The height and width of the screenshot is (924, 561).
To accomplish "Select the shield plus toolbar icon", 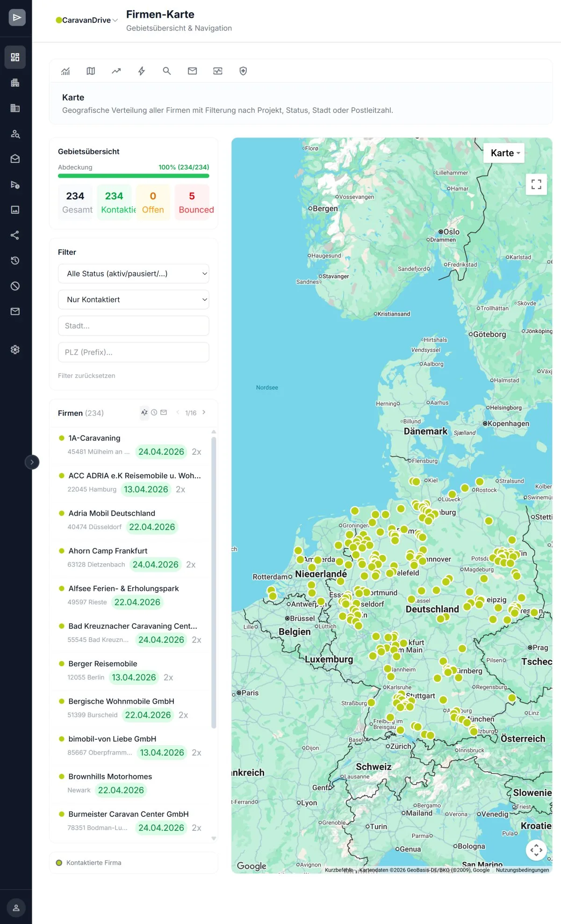I will tap(243, 71).
